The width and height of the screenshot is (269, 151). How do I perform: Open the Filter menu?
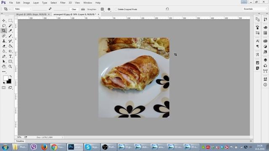(x=63, y=3)
